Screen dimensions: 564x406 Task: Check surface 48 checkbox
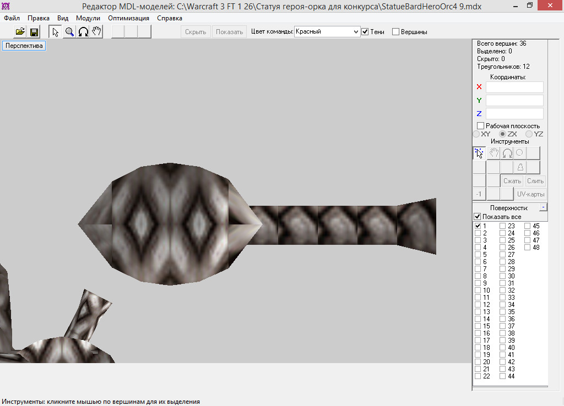pos(527,248)
